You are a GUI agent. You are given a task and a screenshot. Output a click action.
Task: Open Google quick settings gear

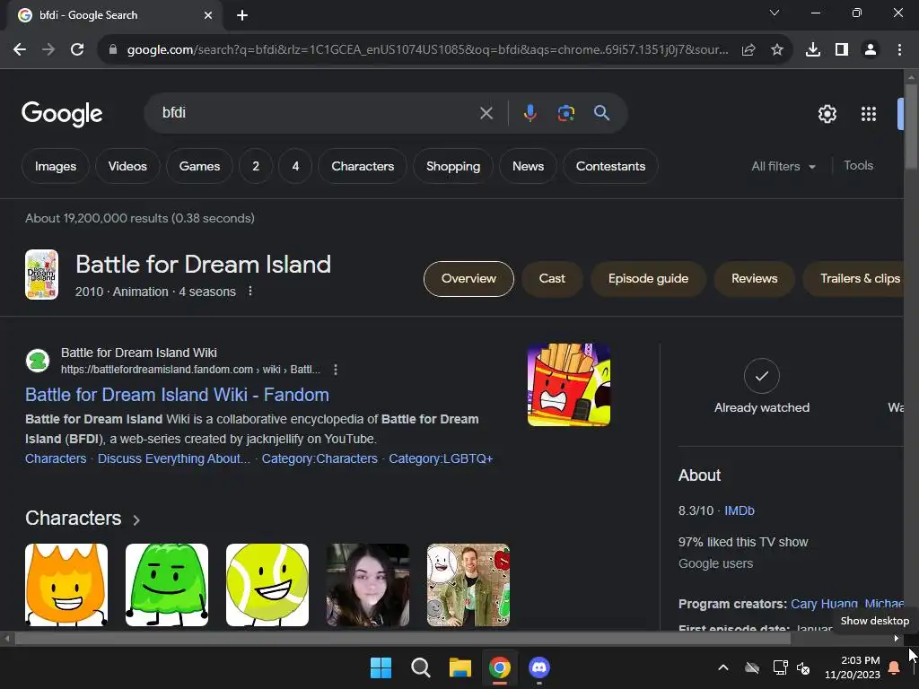click(x=827, y=114)
